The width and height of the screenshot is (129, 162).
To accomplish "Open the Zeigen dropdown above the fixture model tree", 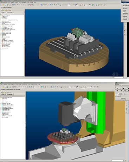I will pos(3,12).
